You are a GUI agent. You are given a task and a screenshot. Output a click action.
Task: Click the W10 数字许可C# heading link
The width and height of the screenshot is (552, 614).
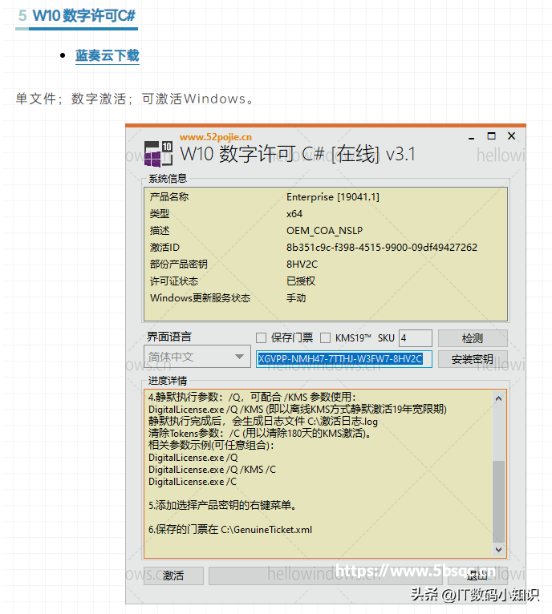point(83,16)
